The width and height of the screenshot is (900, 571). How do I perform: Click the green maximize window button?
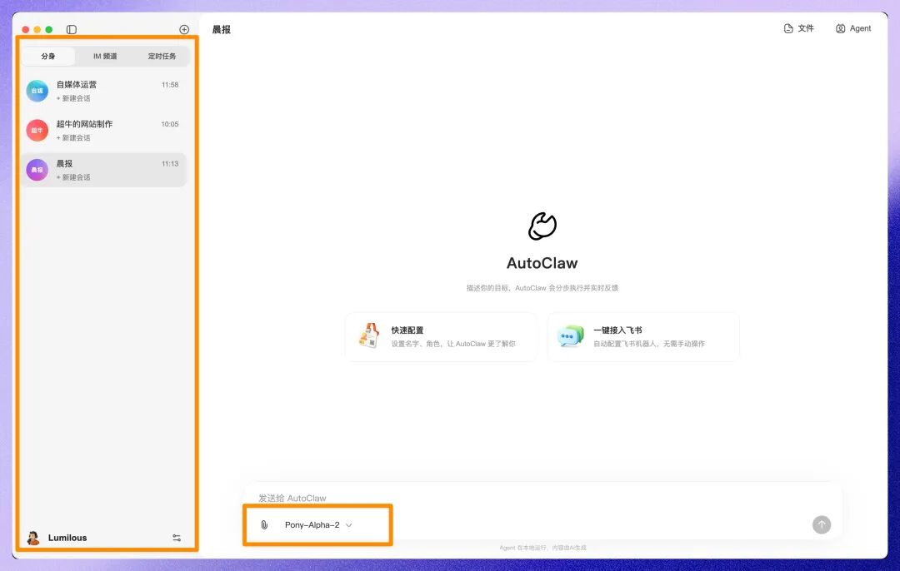(x=49, y=29)
